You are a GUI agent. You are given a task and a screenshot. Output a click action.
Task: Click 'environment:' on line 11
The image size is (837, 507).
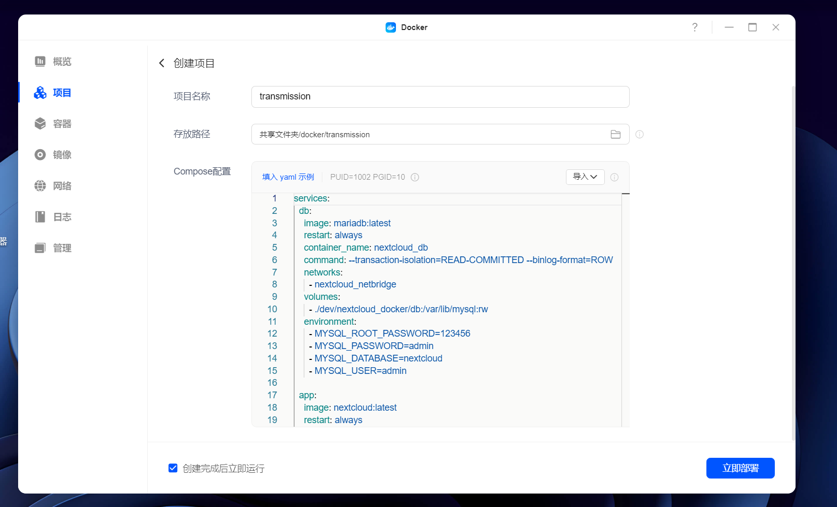(x=330, y=322)
